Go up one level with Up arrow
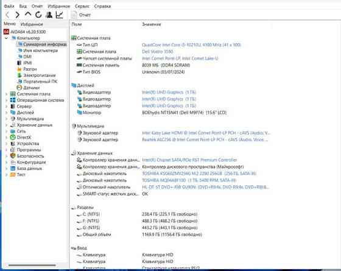This screenshot has width=341, height=271. (x=28, y=15)
